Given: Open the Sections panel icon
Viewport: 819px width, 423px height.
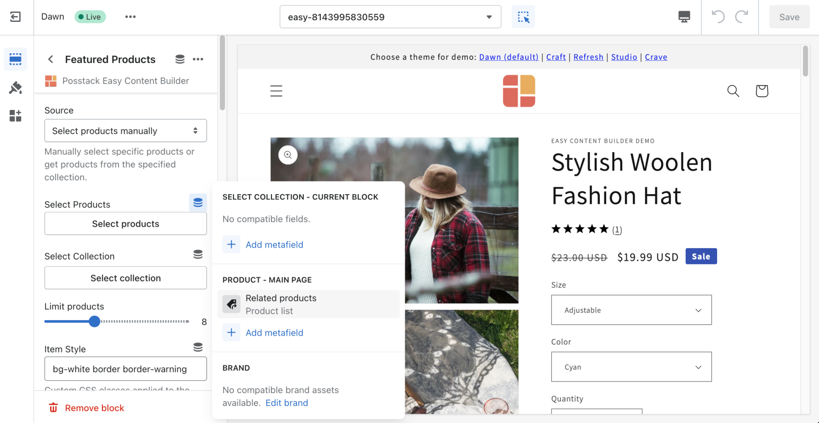Looking at the screenshot, I should click(15, 59).
